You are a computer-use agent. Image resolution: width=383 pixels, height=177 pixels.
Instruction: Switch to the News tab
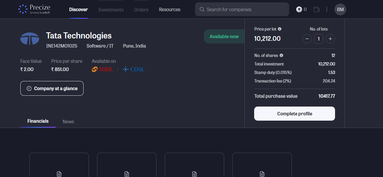click(68, 122)
